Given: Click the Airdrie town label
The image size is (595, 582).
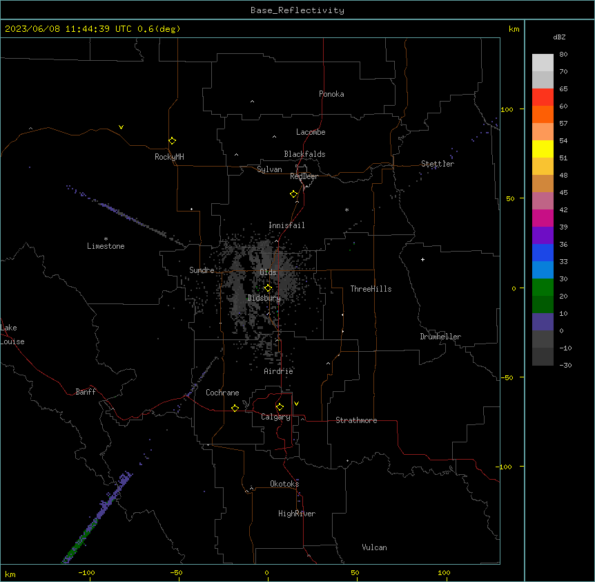Looking at the screenshot, I should (x=278, y=371).
